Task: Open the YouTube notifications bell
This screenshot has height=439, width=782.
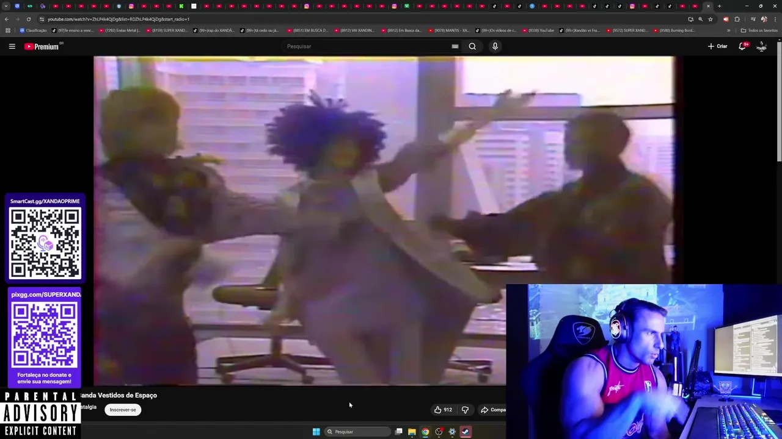Action: (x=743, y=46)
